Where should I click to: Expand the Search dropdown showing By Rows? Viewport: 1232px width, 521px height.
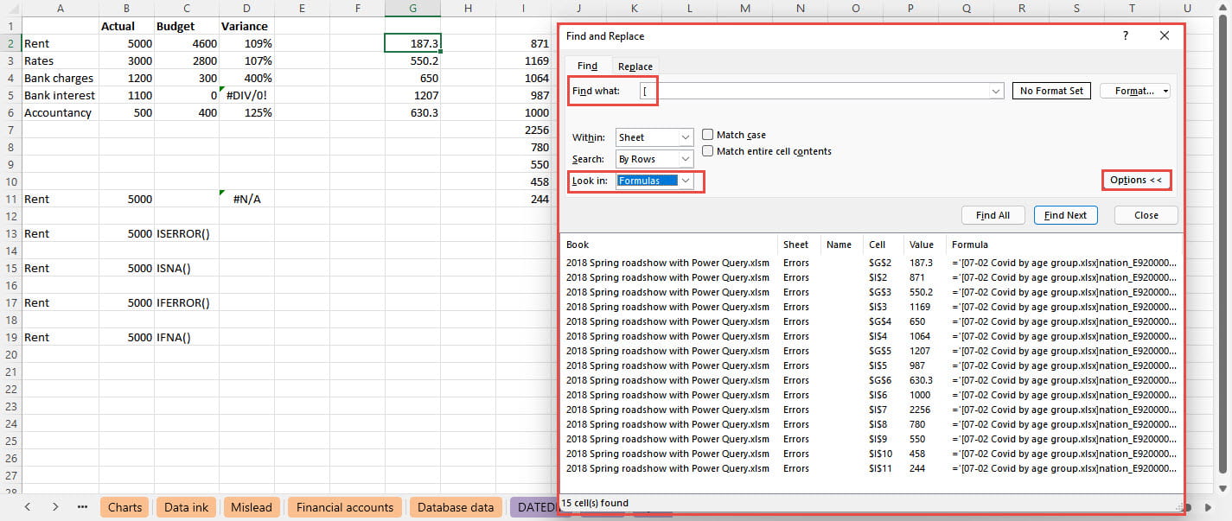[x=654, y=159]
